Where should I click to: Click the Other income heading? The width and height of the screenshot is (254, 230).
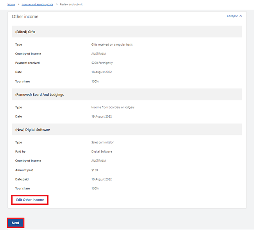pos(25,16)
